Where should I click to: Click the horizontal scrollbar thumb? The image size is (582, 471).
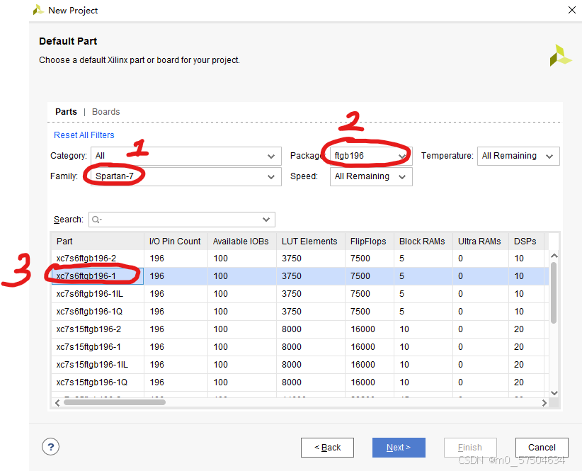[x=114, y=402]
